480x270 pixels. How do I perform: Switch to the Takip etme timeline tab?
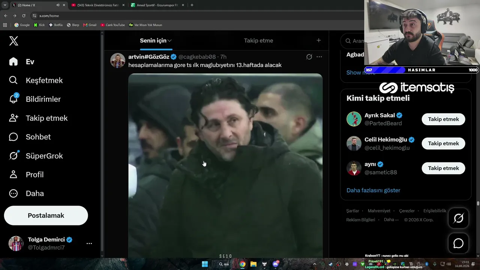(x=258, y=40)
